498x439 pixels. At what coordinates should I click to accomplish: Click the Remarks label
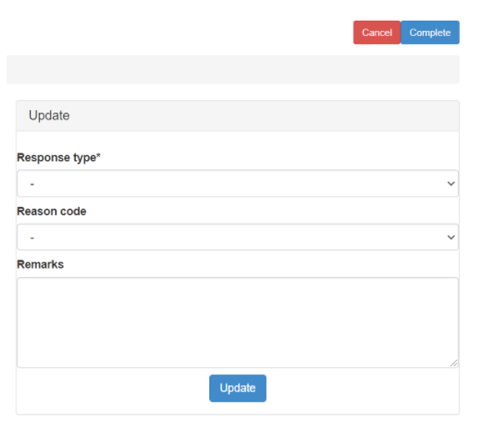pyautogui.click(x=40, y=265)
